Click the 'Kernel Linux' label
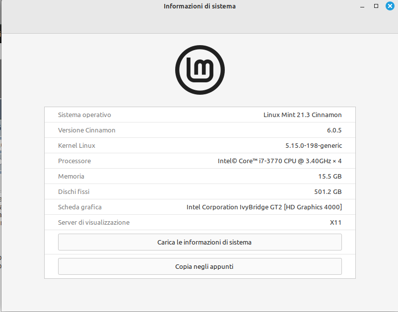The height and width of the screenshot is (312, 398). coord(76,146)
